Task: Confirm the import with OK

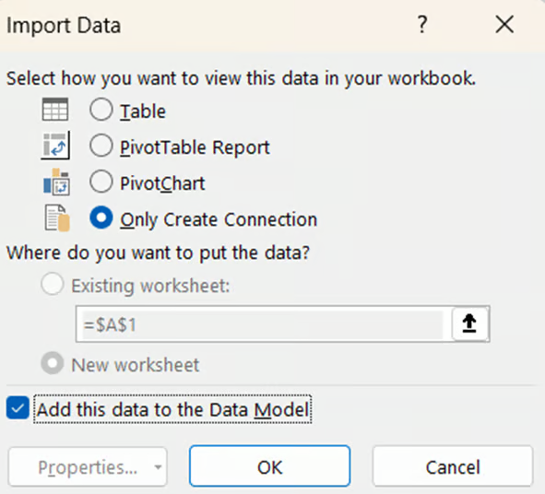Action: click(269, 466)
